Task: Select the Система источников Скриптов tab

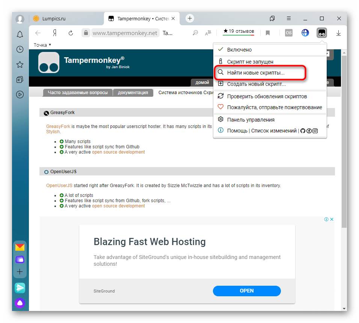Action: point(186,93)
